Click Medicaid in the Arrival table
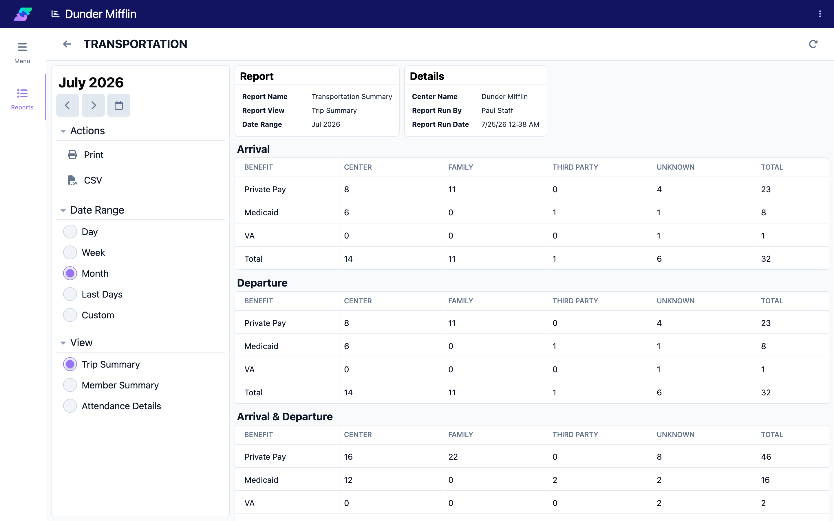Image resolution: width=834 pixels, height=521 pixels. click(x=261, y=212)
